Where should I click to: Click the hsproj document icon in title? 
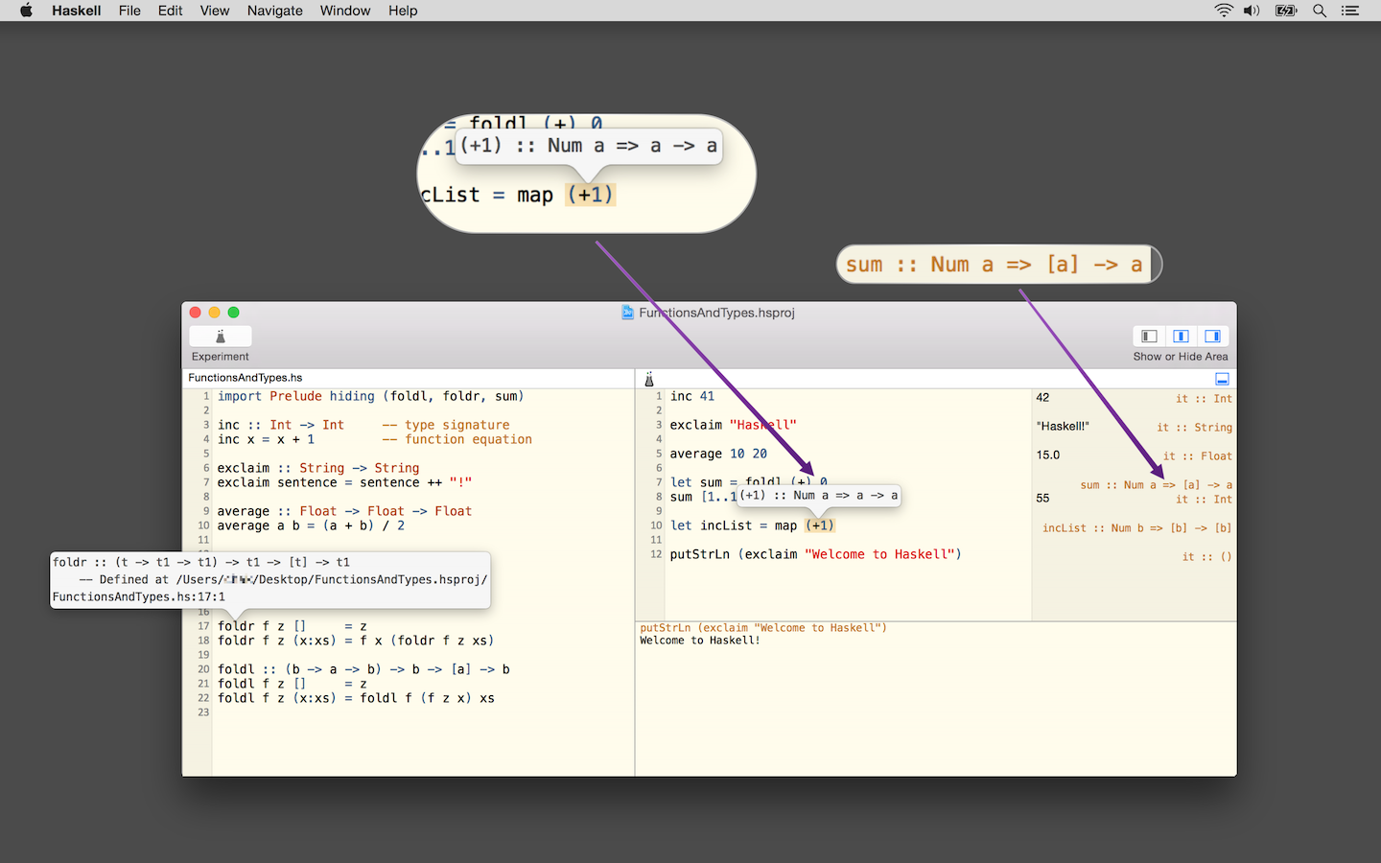[x=628, y=313]
